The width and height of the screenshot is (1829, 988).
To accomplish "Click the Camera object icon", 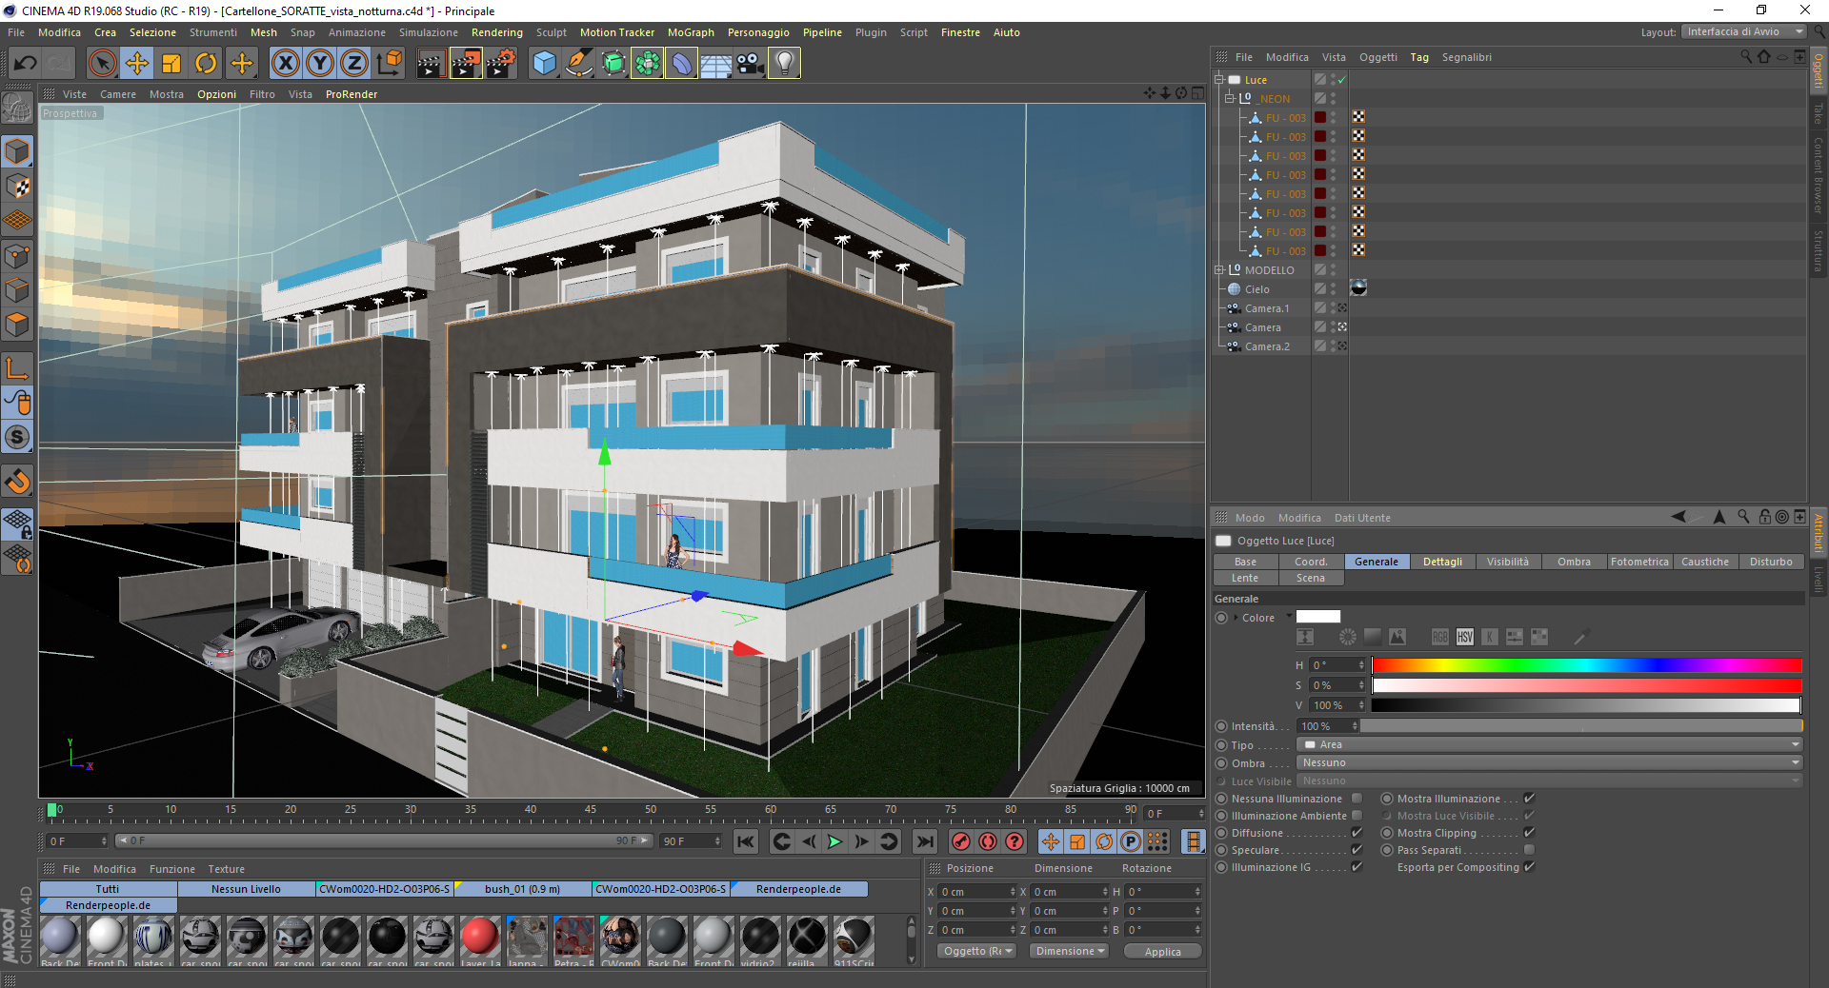I will [750, 64].
